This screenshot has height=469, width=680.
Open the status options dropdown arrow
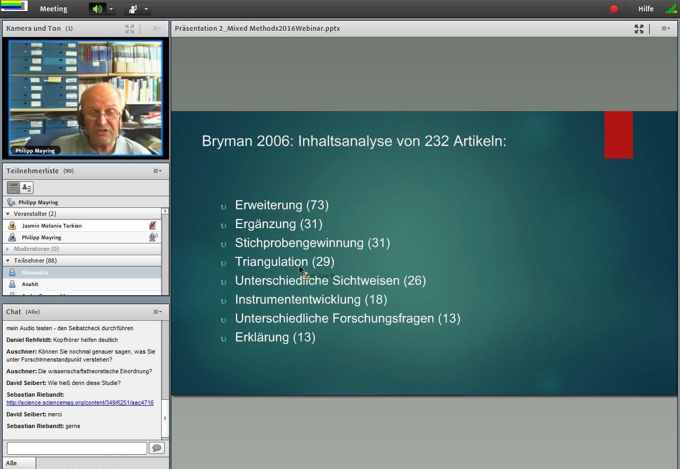coord(146,9)
